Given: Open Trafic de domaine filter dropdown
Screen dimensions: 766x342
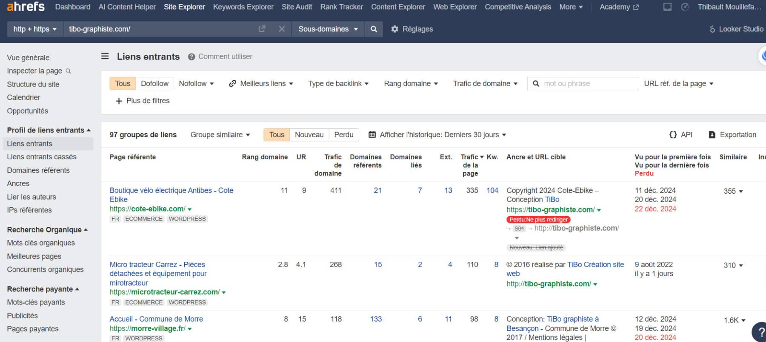Looking at the screenshot, I should click(485, 83).
